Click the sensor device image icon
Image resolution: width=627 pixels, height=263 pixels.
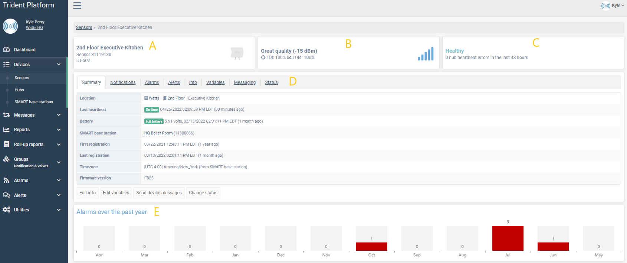[x=237, y=53]
